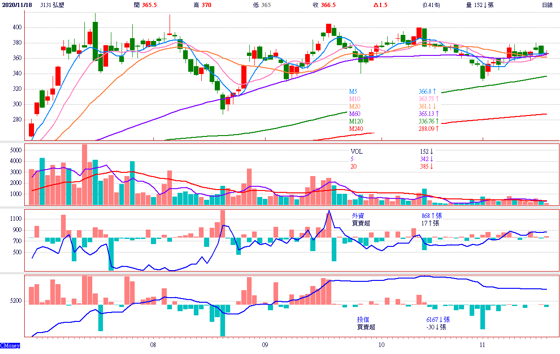Click the closing price 366.5 value
This screenshot has height=354, width=560.
328,5
